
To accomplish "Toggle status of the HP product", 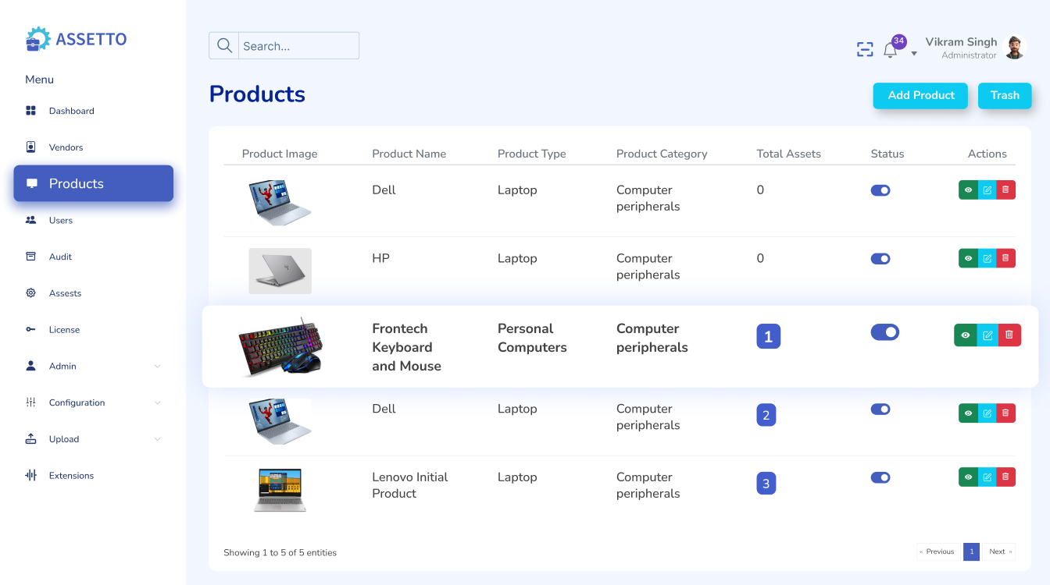I will (880, 259).
